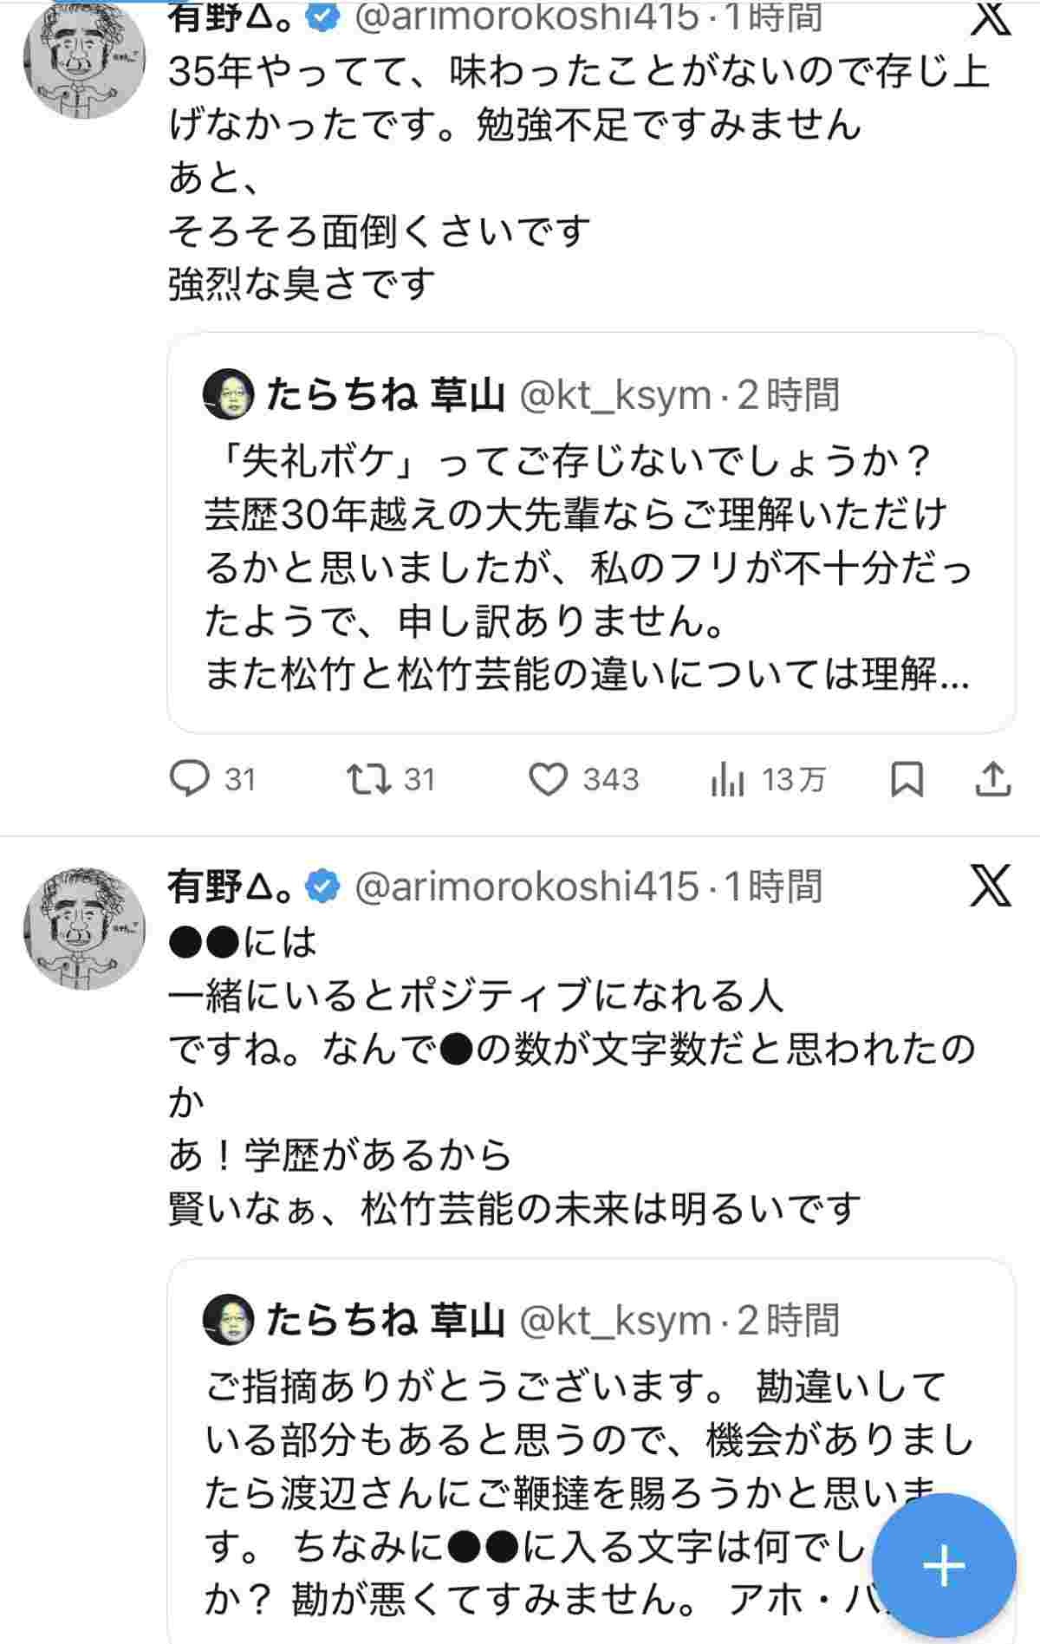Tap the blue compose tweet button
This screenshot has width=1040, height=1644.
click(x=943, y=1566)
